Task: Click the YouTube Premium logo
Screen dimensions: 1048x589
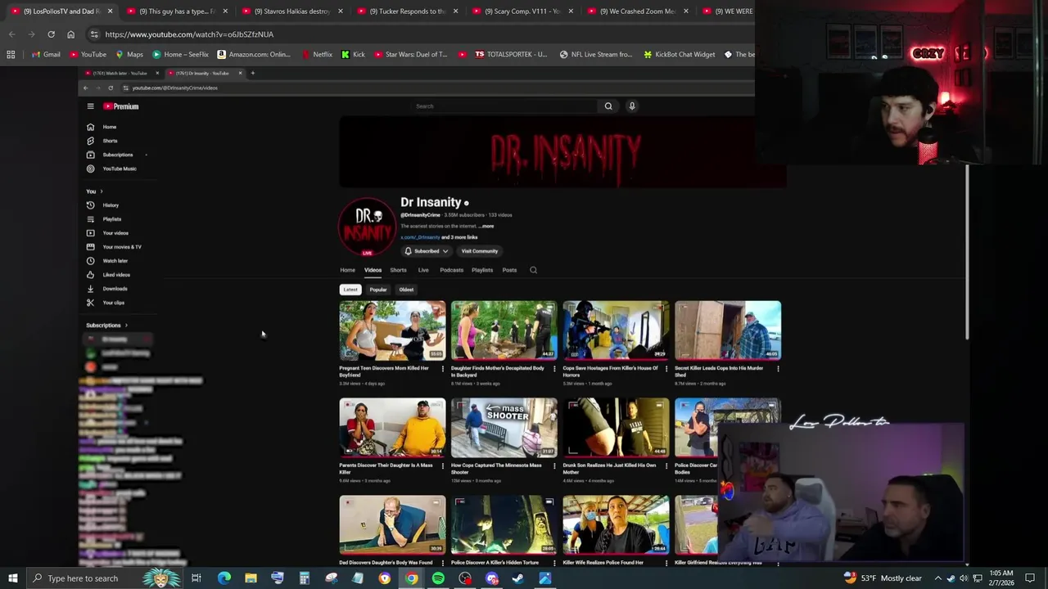Action: coord(121,106)
